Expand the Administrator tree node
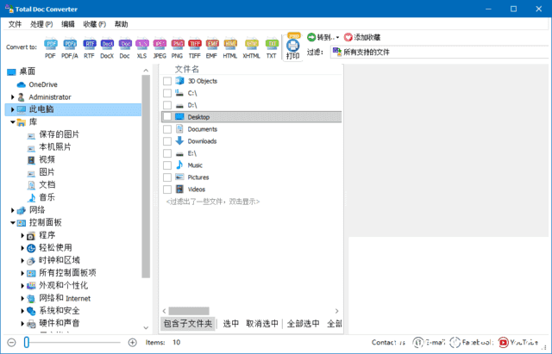The image size is (552, 354). pyautogui.click(x=13, y=97)
